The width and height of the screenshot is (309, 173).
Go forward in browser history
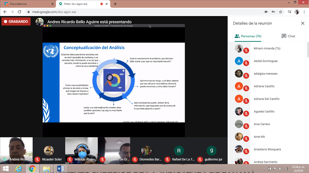click(12, 12)
